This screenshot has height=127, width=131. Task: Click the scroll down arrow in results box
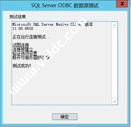tap(114, 102)
